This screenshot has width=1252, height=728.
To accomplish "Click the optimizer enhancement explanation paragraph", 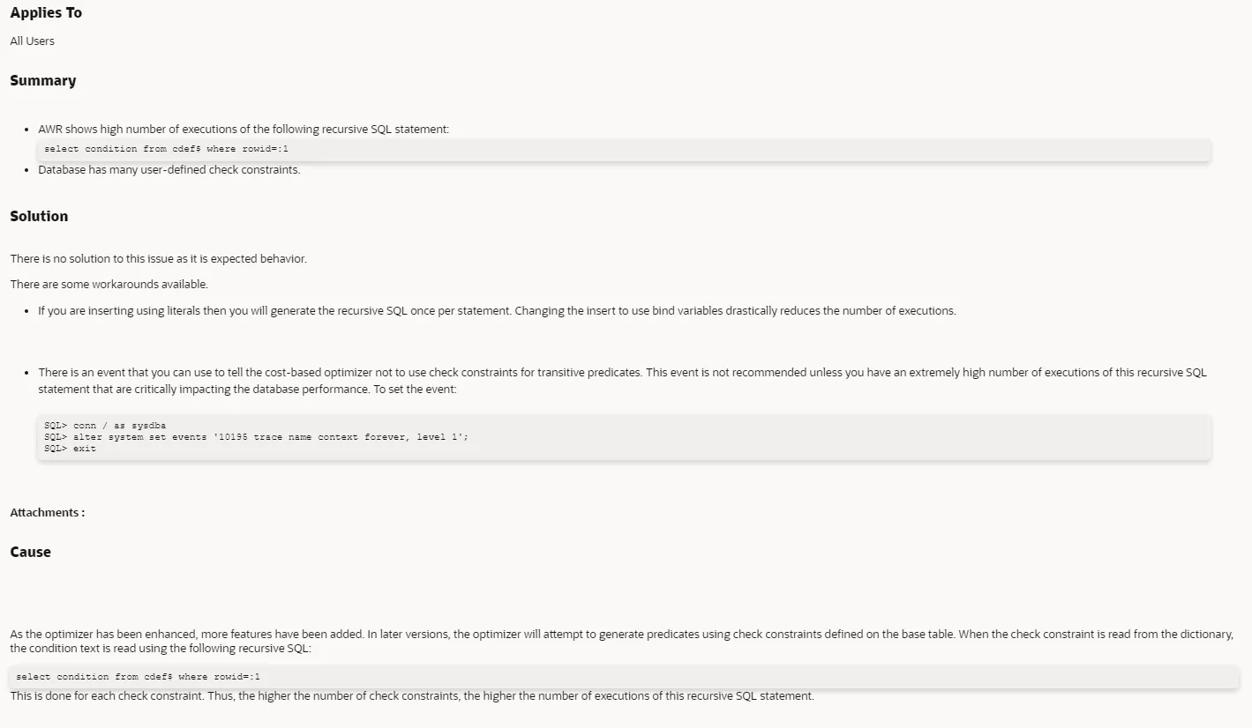I will 622,641.
